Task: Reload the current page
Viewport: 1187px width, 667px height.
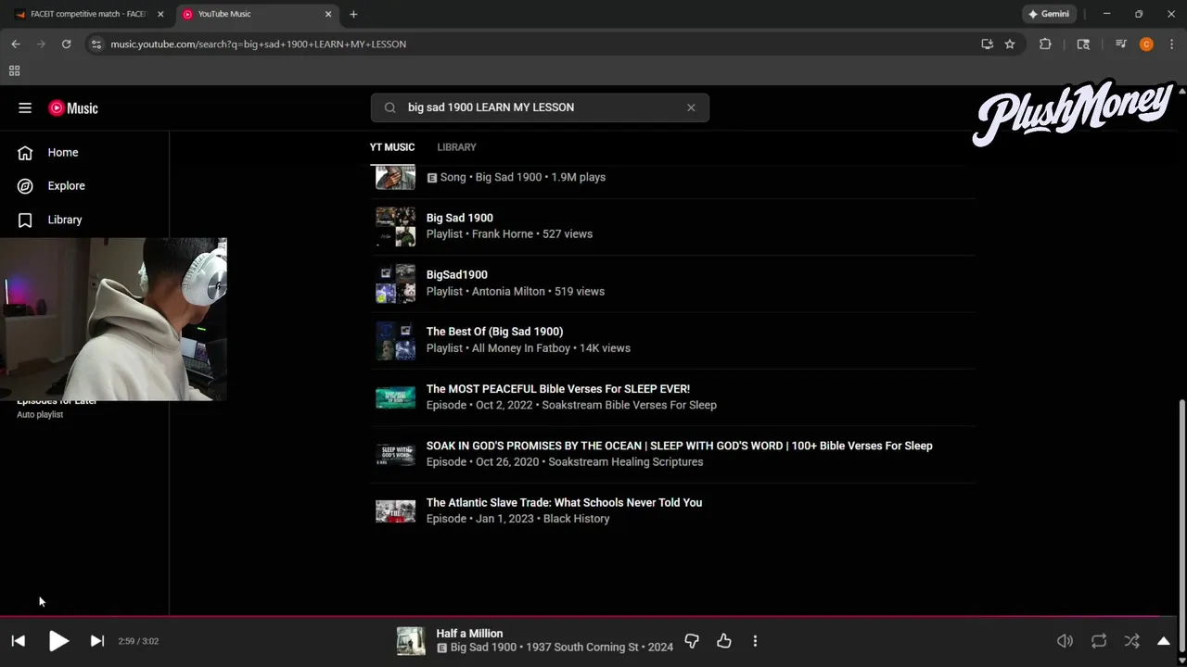Action: pos(66,44)
